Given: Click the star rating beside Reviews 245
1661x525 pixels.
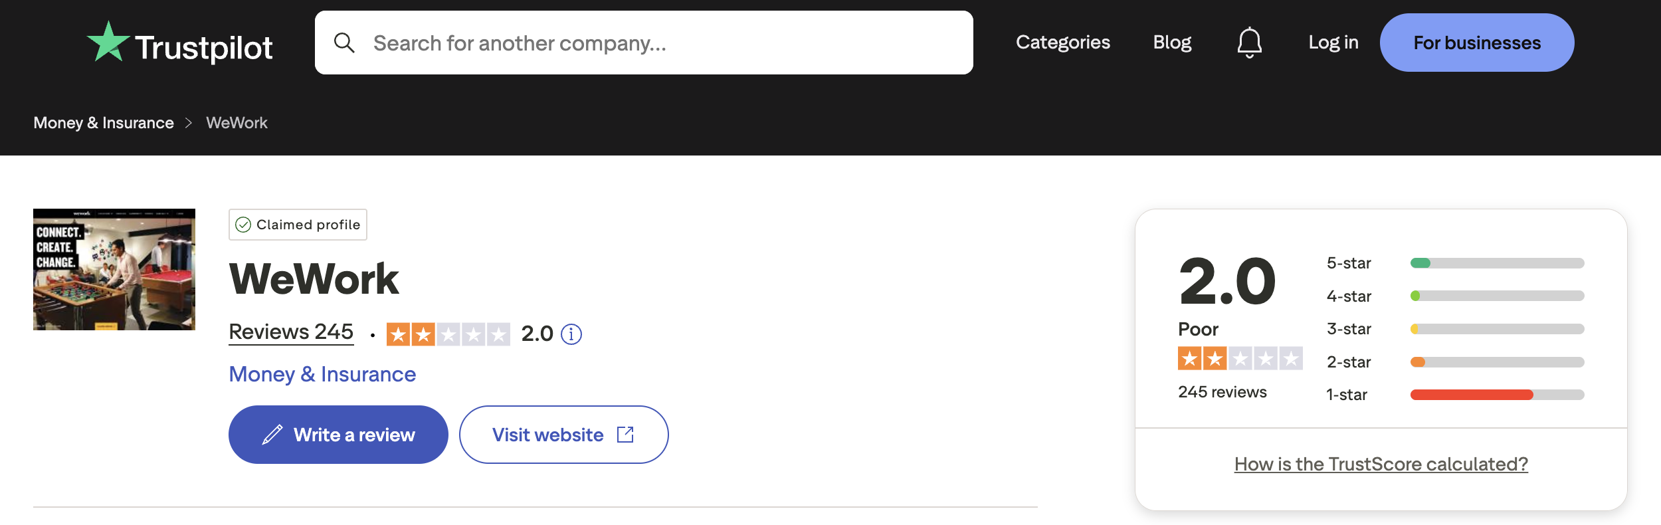Looking at the screenshot, I should pos(448,334).
